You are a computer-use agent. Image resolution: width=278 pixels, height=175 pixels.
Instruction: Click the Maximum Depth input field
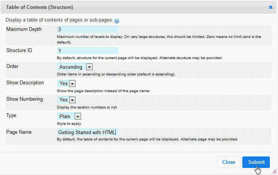click(x=88, y=30)
